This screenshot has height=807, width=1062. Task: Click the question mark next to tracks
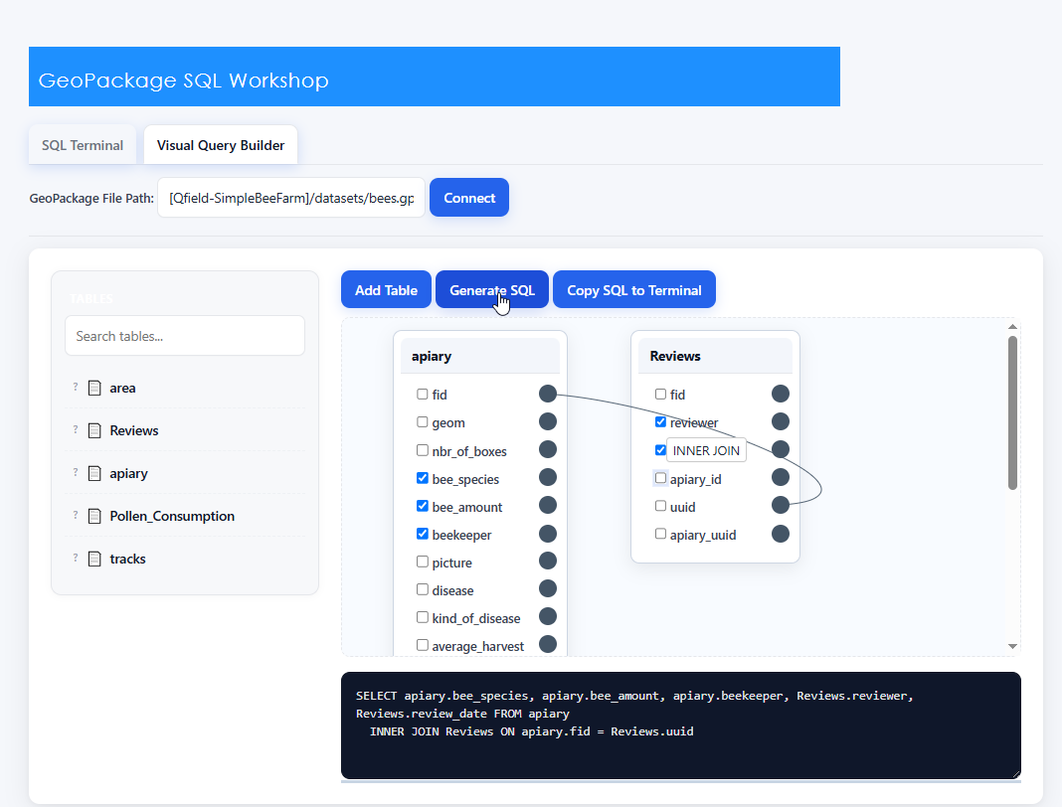click(x=76, y=558)
